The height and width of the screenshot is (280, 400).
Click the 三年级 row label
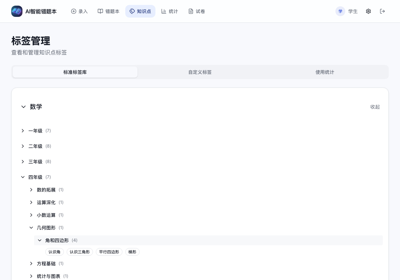pyautogui.click(x=35, y=162)
